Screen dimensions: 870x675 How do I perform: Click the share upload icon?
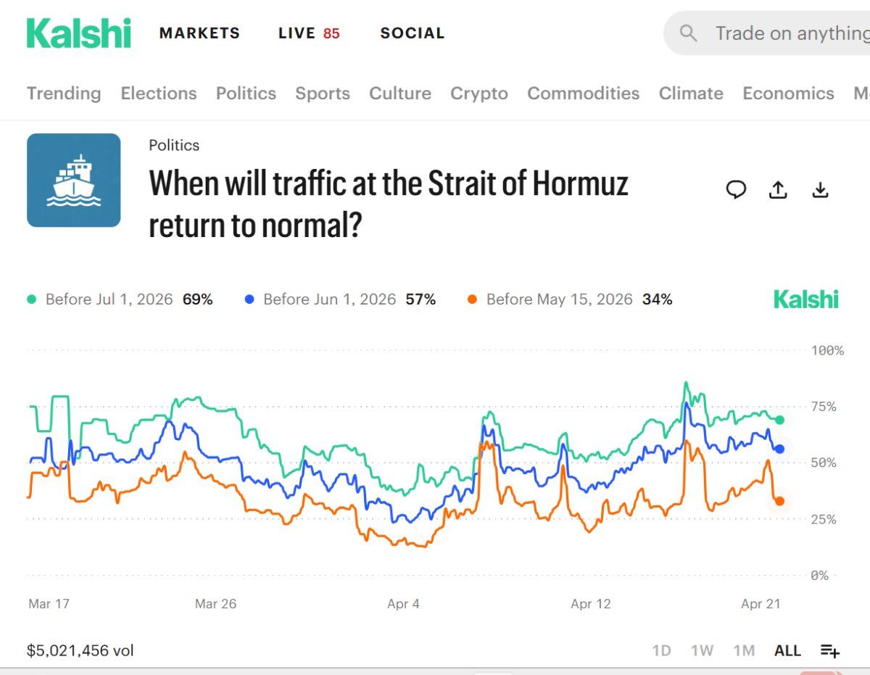[778, 190]
